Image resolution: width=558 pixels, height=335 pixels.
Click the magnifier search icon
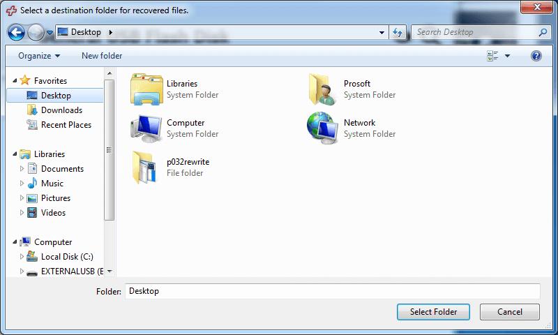coord(543,32)
